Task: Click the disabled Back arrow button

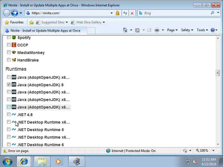Action: point(6,13)
